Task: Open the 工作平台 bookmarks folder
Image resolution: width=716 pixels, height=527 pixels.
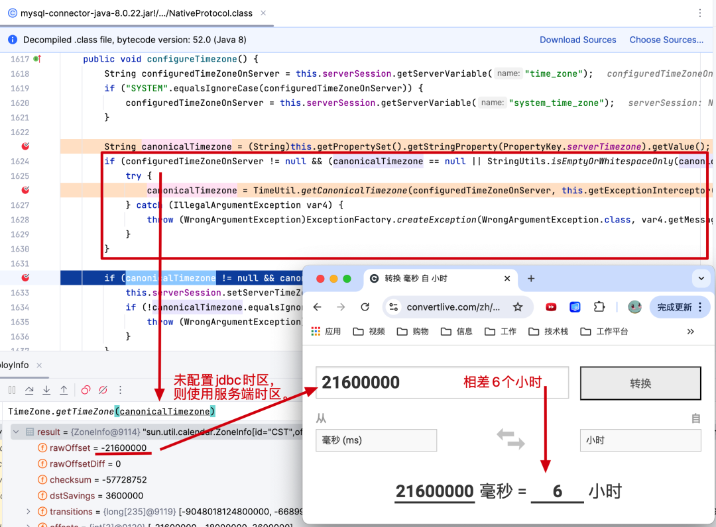Action: (604, 332)
